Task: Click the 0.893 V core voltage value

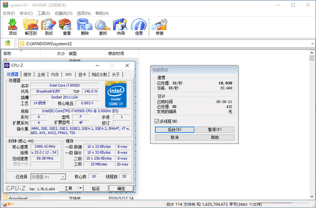Action: (x=87, y=103)
